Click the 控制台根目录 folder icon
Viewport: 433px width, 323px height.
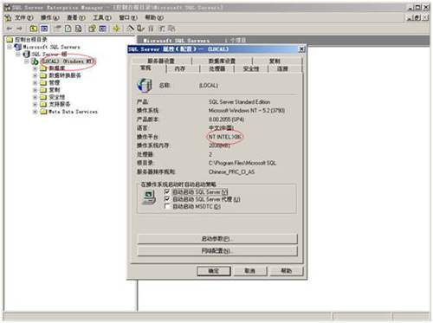click(10, 39)
